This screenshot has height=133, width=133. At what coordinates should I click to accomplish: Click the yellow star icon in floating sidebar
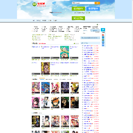[x=103, y=40]
